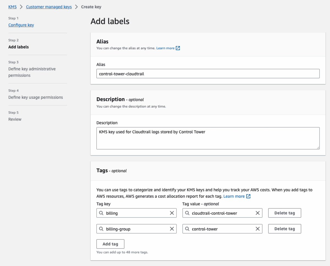Viewport: 330px width, 266px height.
Task: Click search icon in billing key field
Action: 101,213
